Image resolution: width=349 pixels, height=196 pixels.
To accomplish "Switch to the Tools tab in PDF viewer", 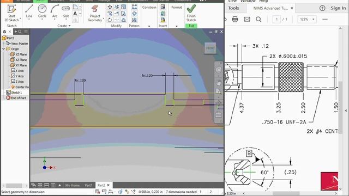I will (x=234, y=8).
